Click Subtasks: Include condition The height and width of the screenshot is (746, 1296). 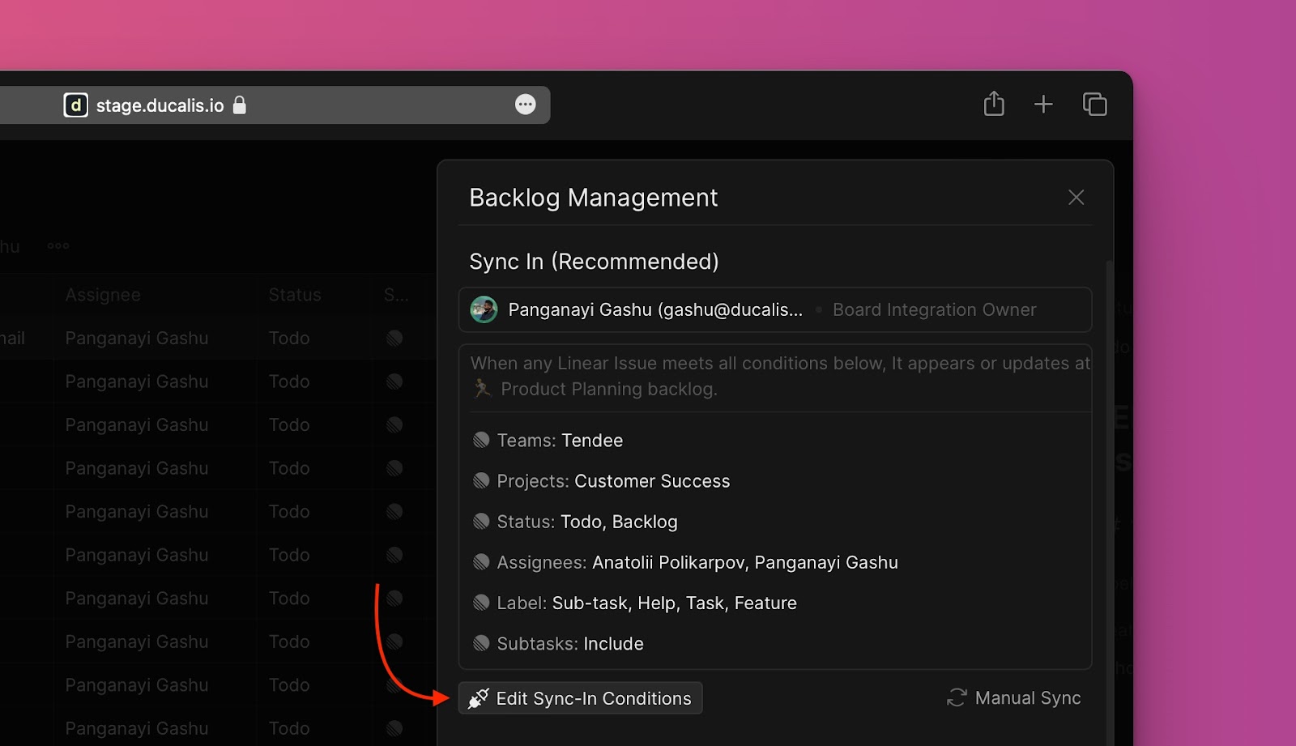pyautogui.click(x=558, y=644)
